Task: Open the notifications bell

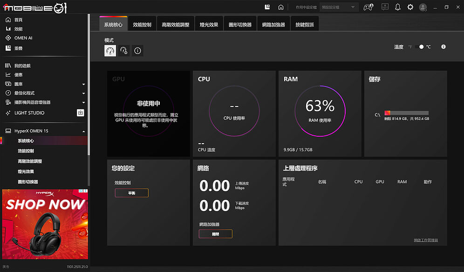Action: click(398, 7)
